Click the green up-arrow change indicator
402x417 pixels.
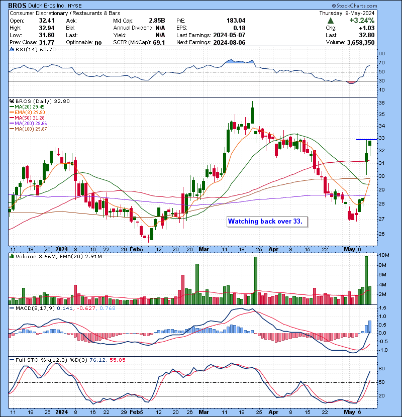(x=331, y=21)
